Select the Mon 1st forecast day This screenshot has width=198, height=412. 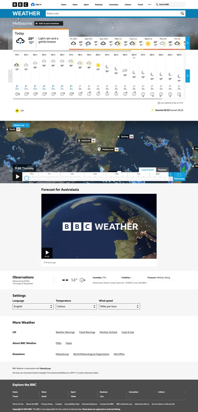pos(121,43)
